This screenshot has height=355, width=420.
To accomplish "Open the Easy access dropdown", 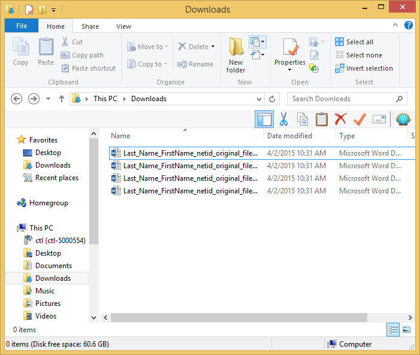I will coord(258,55).
